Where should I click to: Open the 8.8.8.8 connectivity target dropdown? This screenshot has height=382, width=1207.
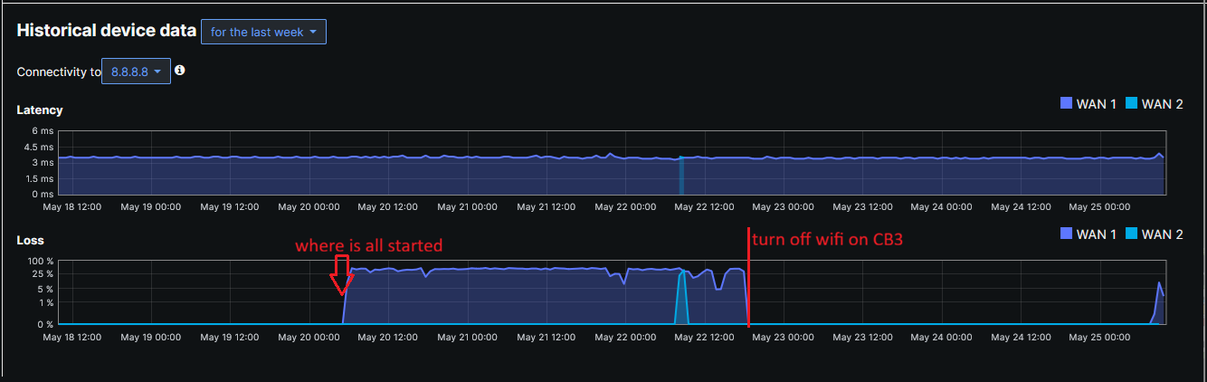point(136,72)
